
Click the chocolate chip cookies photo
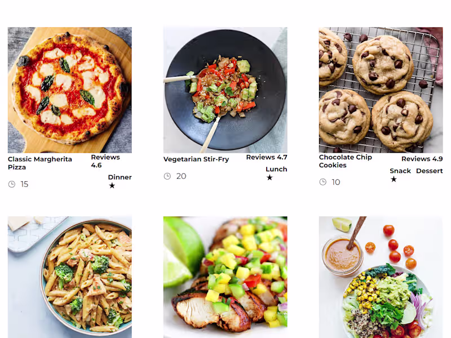coord(381,90)
